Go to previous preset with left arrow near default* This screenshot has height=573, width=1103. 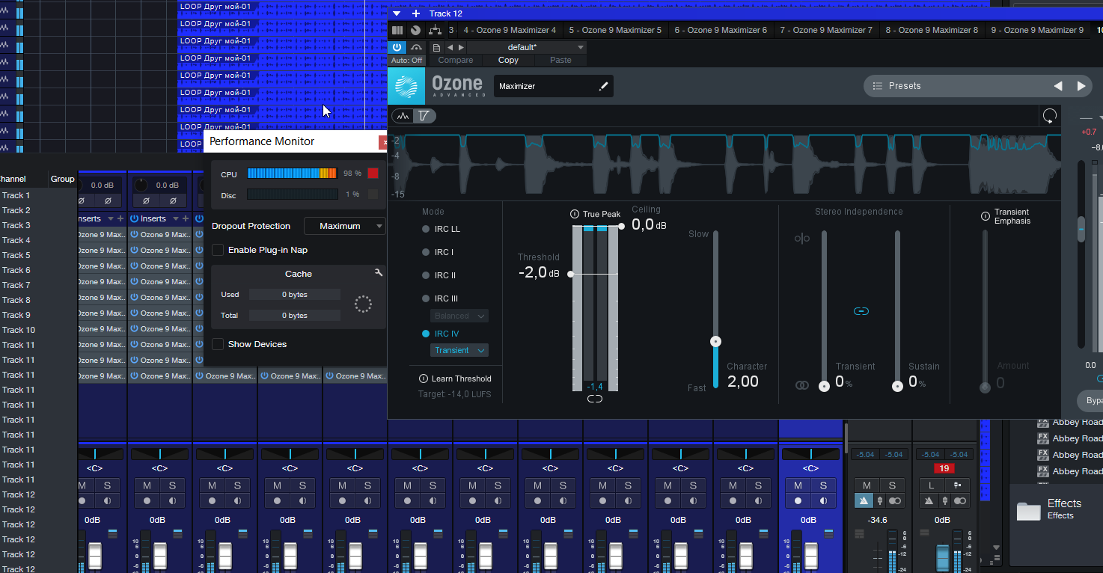point(450,47)
